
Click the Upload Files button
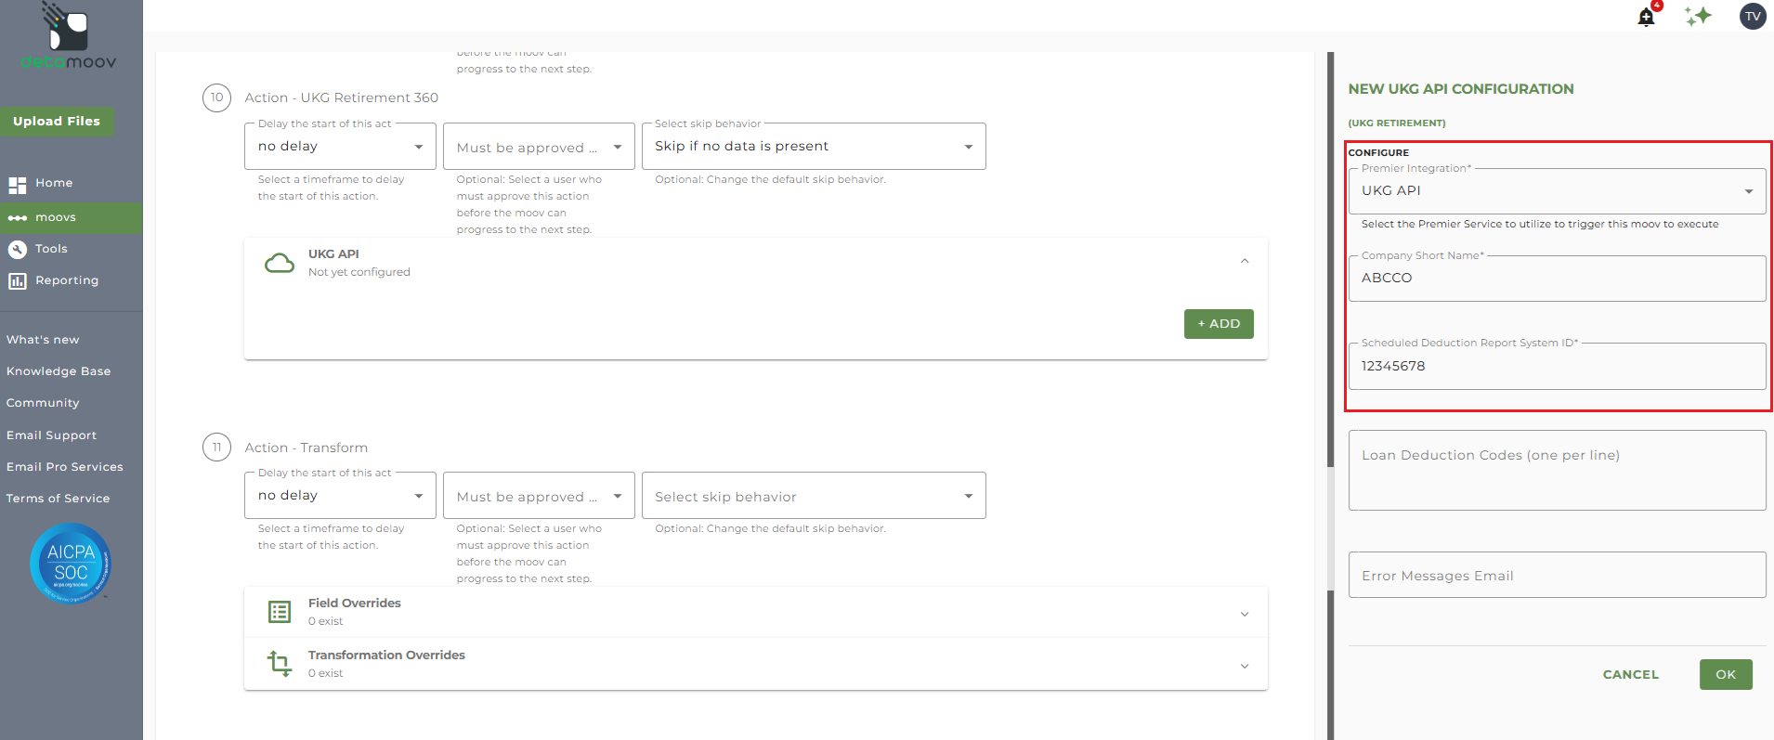click(x=57, y=122)
